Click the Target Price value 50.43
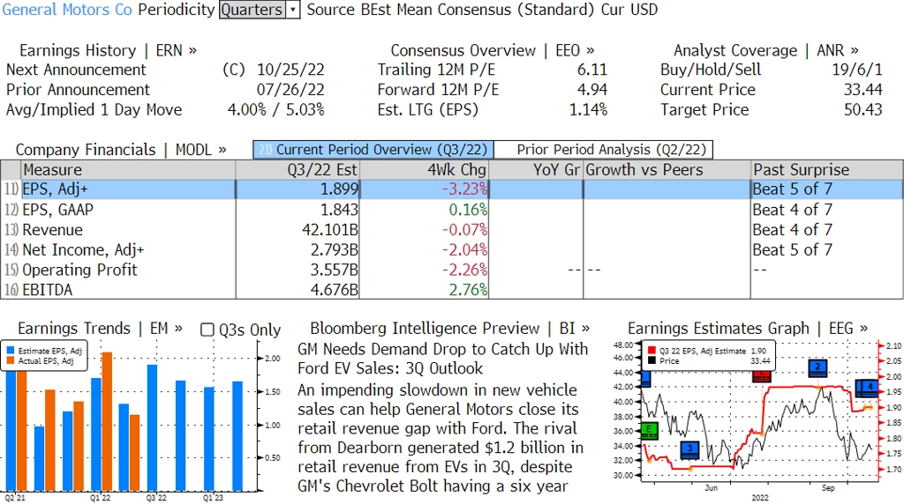Image resolution: width=904 pixels, height=504 pixels. [x=863, y=110]
